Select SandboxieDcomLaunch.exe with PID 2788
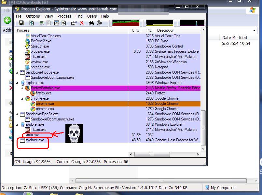262x195 pixels. (107, 77)
